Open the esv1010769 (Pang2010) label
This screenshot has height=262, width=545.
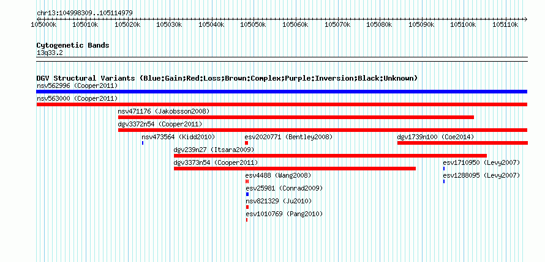[284, 214]
